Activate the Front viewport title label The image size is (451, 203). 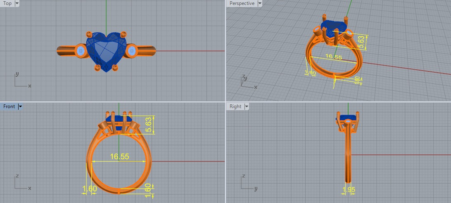click(9, 107)
